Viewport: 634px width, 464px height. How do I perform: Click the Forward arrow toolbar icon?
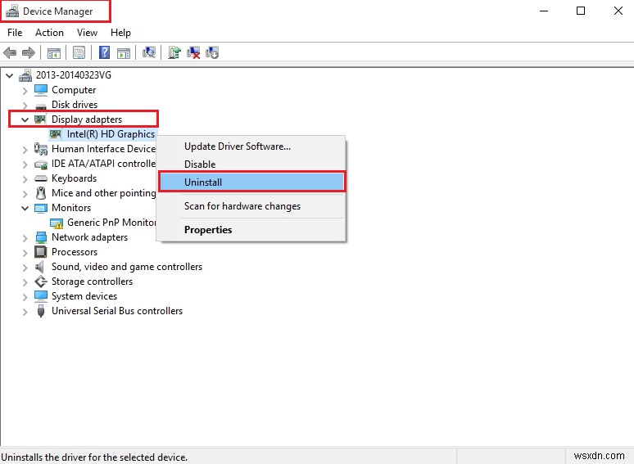tap(29, 52)
